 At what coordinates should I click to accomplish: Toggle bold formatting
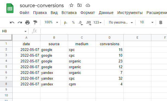[161, 22]
